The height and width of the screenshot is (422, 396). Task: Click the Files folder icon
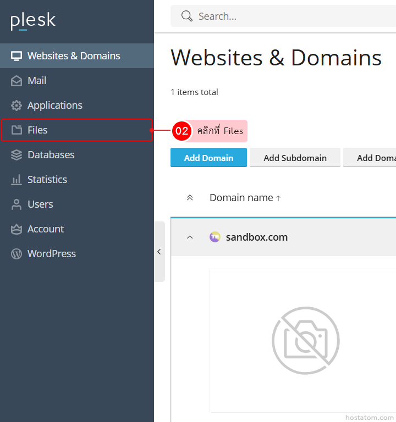16,130
